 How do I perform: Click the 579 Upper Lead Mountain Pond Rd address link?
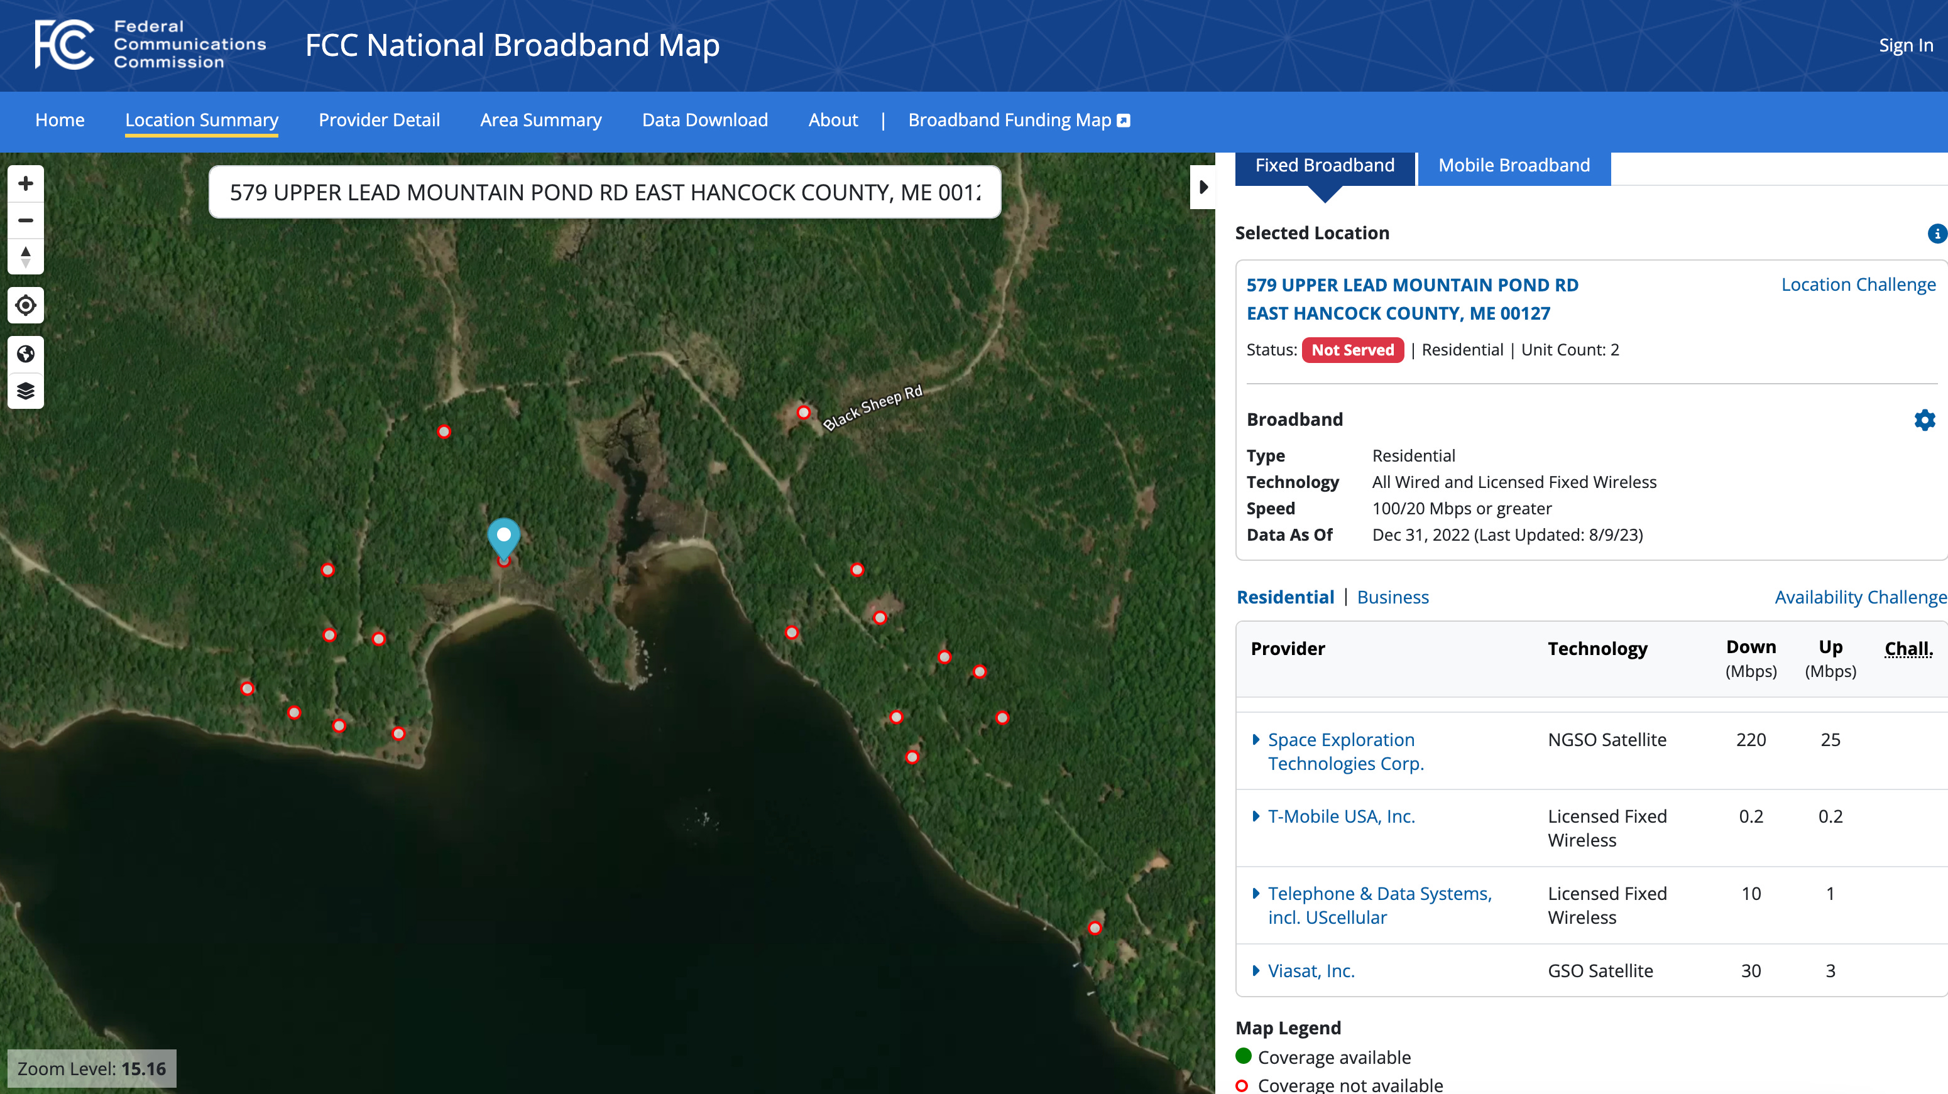[x=1413, y=299]
